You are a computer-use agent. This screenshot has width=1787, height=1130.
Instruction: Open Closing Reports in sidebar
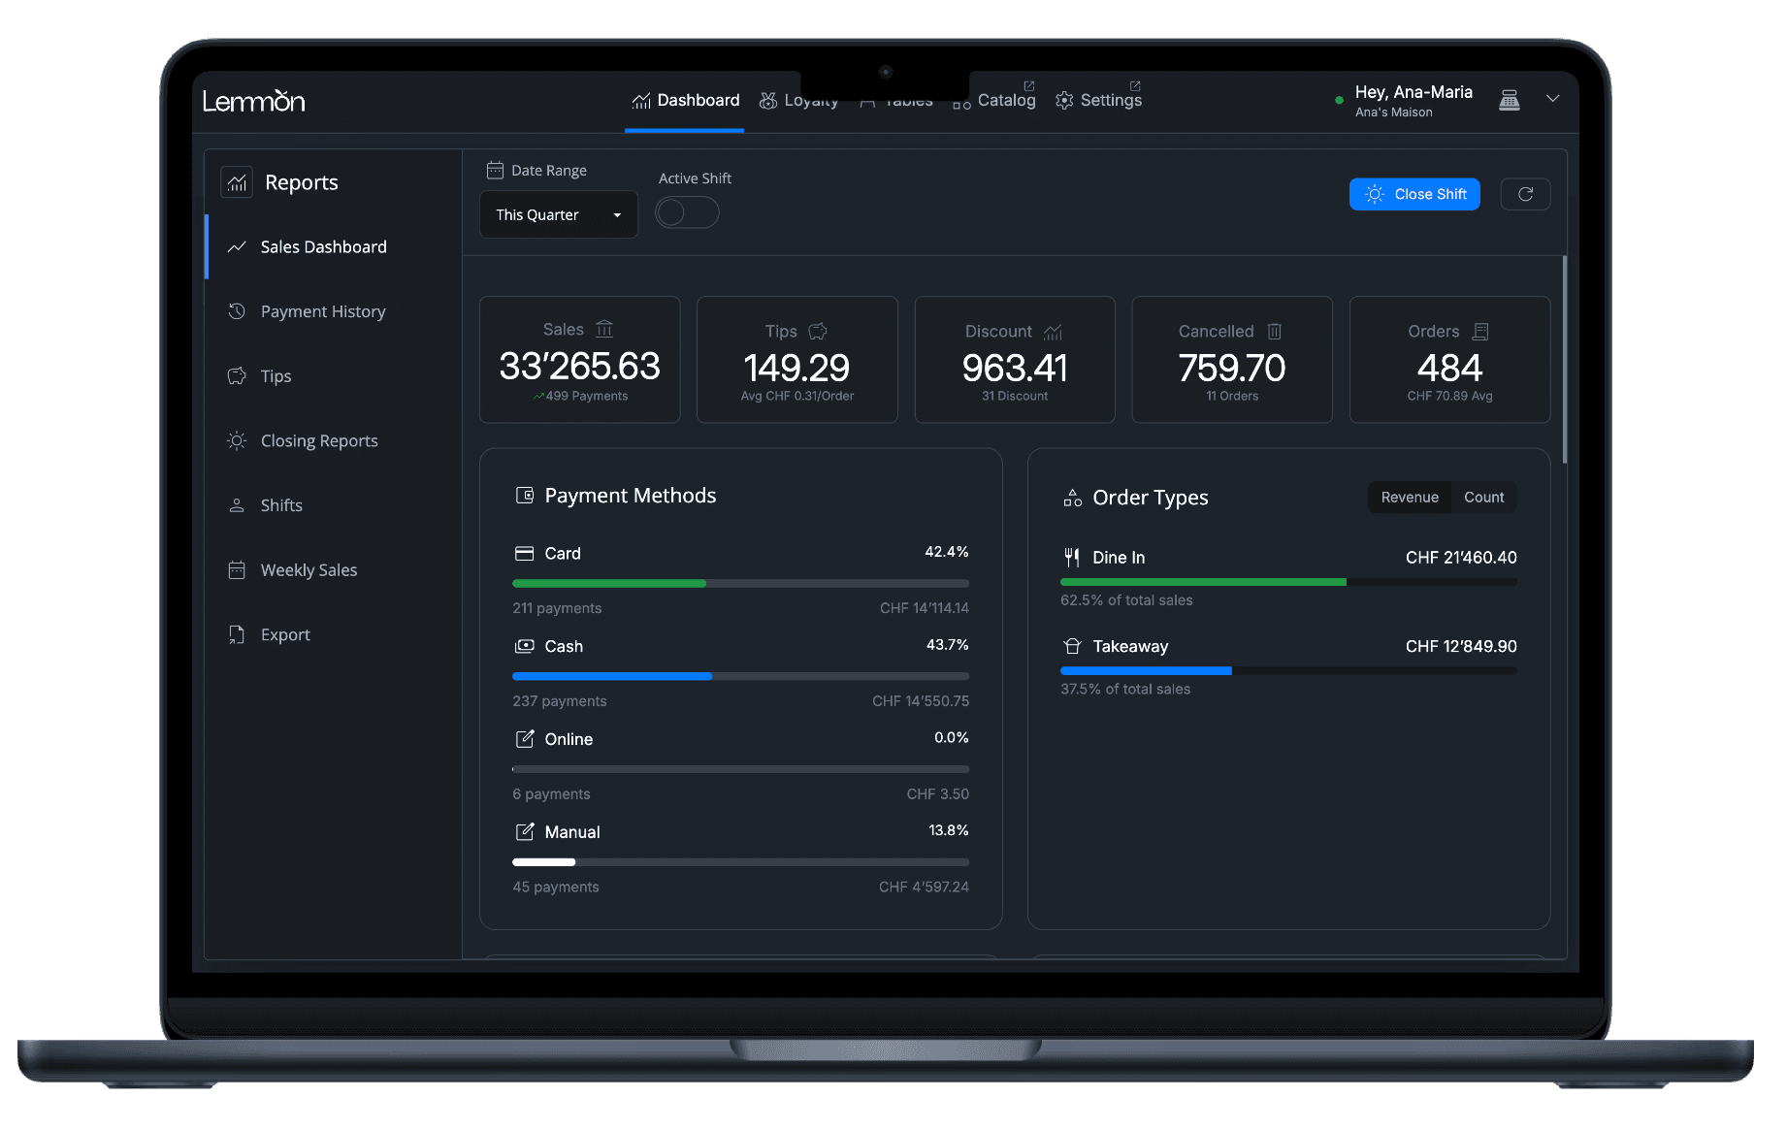(333, 440)
